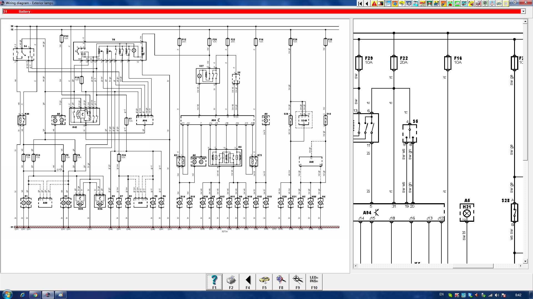
Task: Click fuse F22 20A in zoomed diagram
Action: coord(394,63)
